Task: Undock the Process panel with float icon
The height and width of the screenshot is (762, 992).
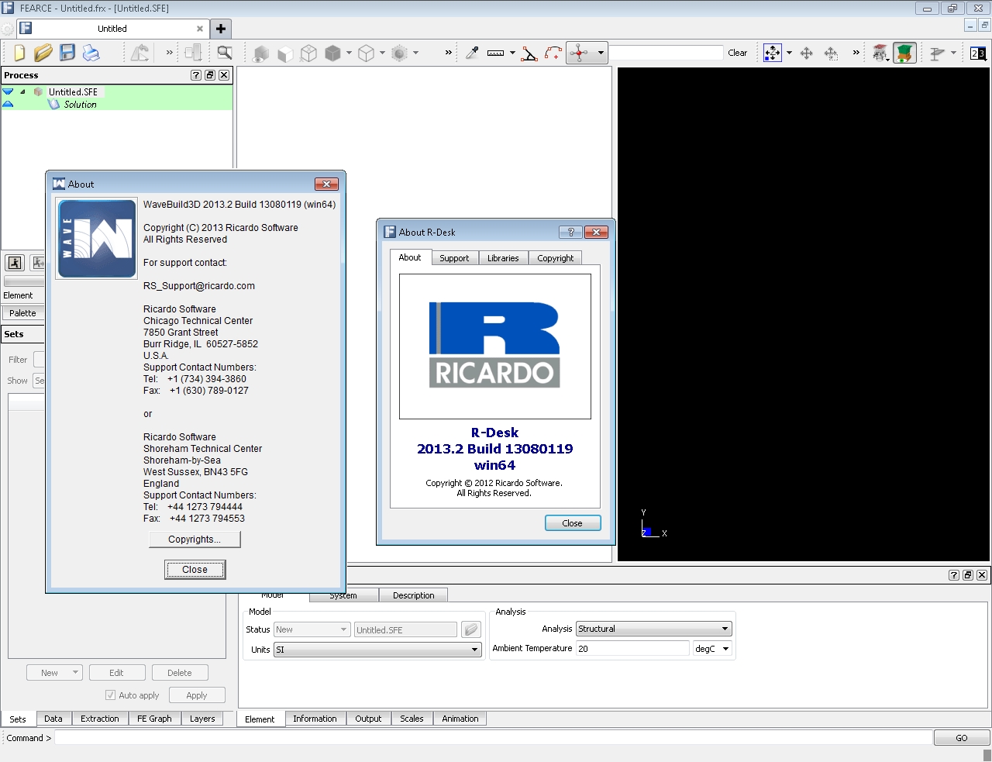Action: point(210,75)
